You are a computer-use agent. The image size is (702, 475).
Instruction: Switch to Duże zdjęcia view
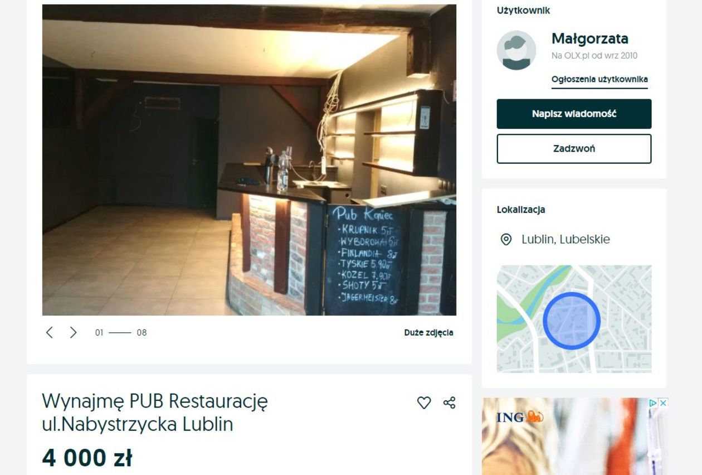pyautogui.click(x=428, y=333)
